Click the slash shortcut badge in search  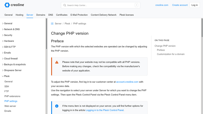(136, 5)
